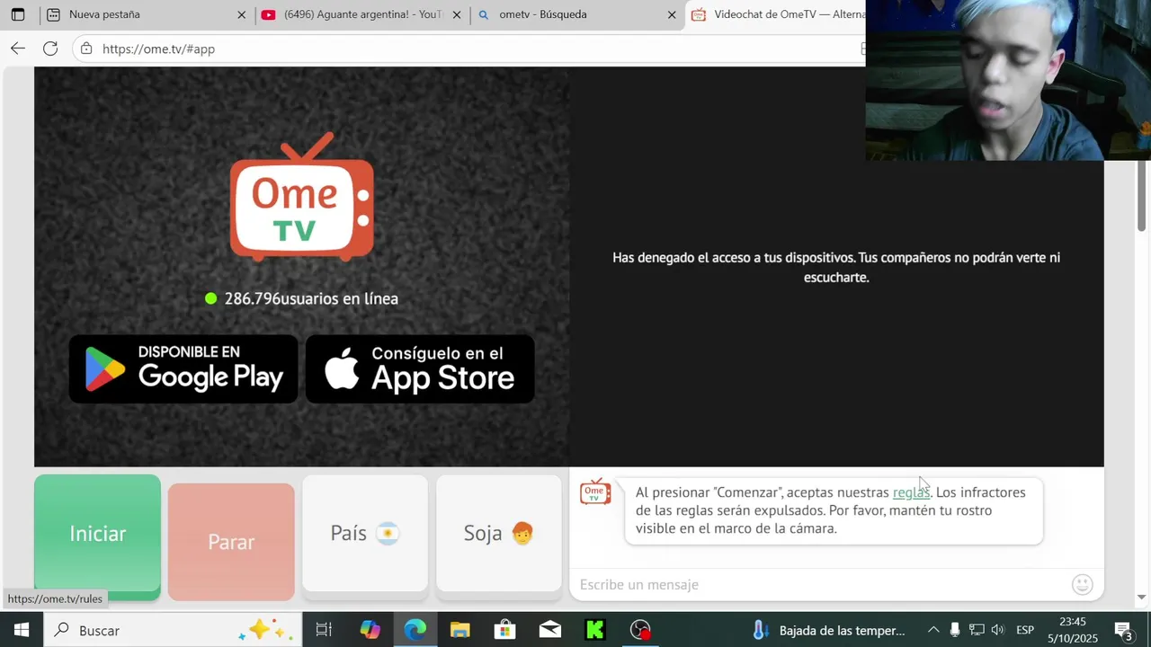Open the Copilot taskbar icon

coord(370,630)
